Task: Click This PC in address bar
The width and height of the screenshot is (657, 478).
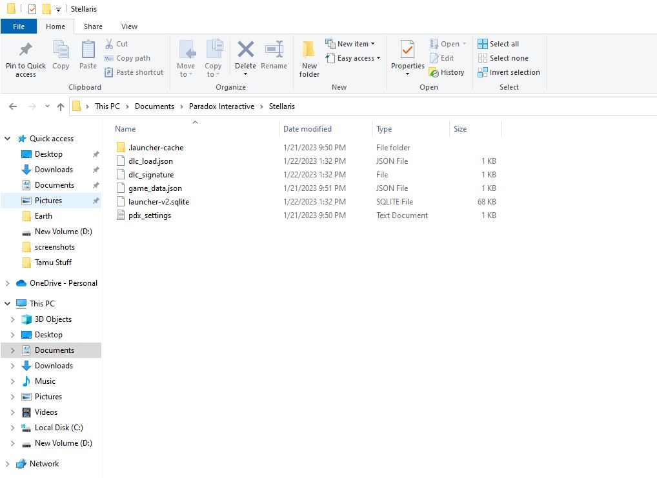Action: pyautogui.click(x=107, y=106)
